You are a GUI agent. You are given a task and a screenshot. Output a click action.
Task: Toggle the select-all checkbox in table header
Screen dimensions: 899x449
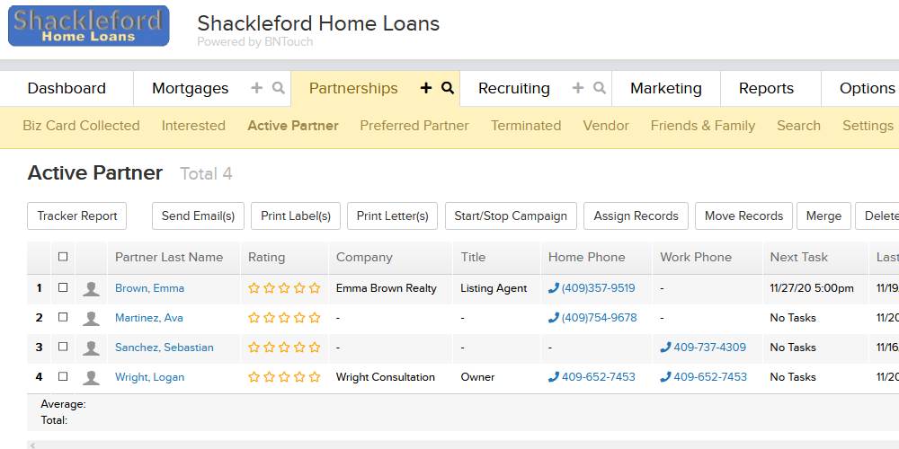63,257
